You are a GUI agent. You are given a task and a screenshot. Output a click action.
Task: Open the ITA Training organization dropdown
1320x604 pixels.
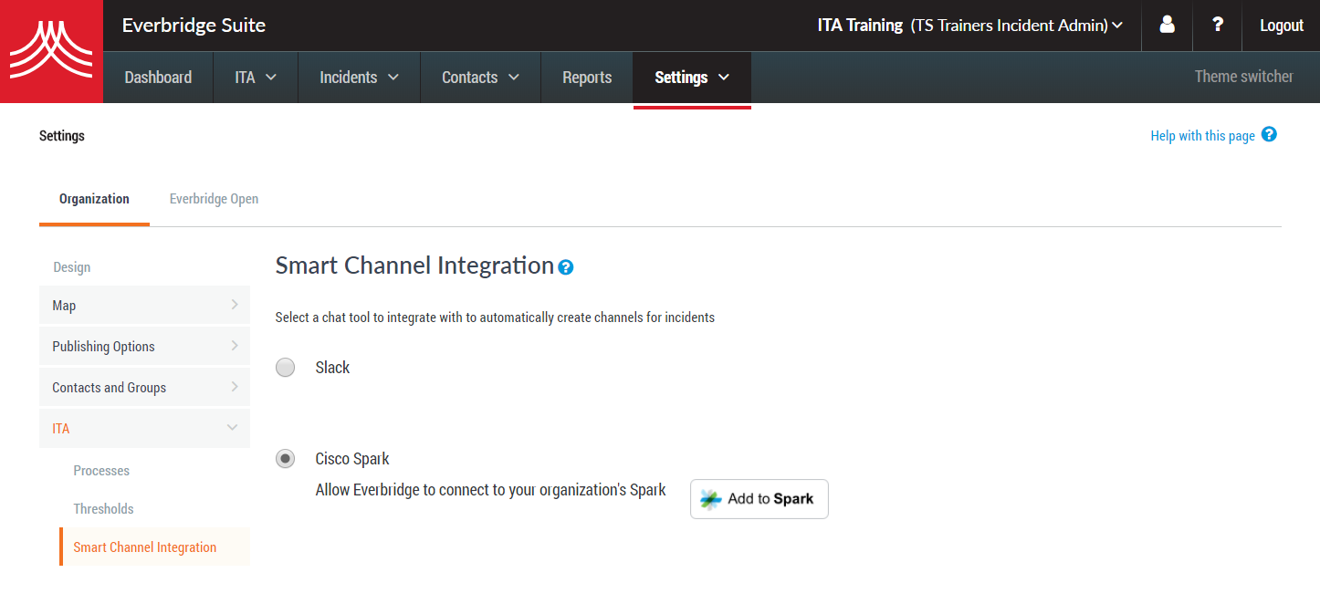click(x=969, y=26)
